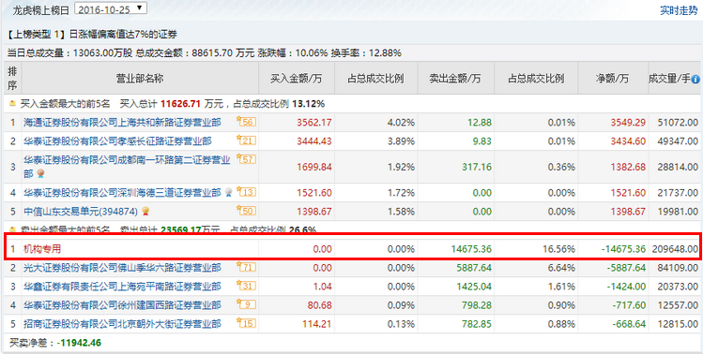Viewport: 703px width, 354px height.
Task: Click the silver medal icon beside 深圳海德三道
Action: click(229, 192)
